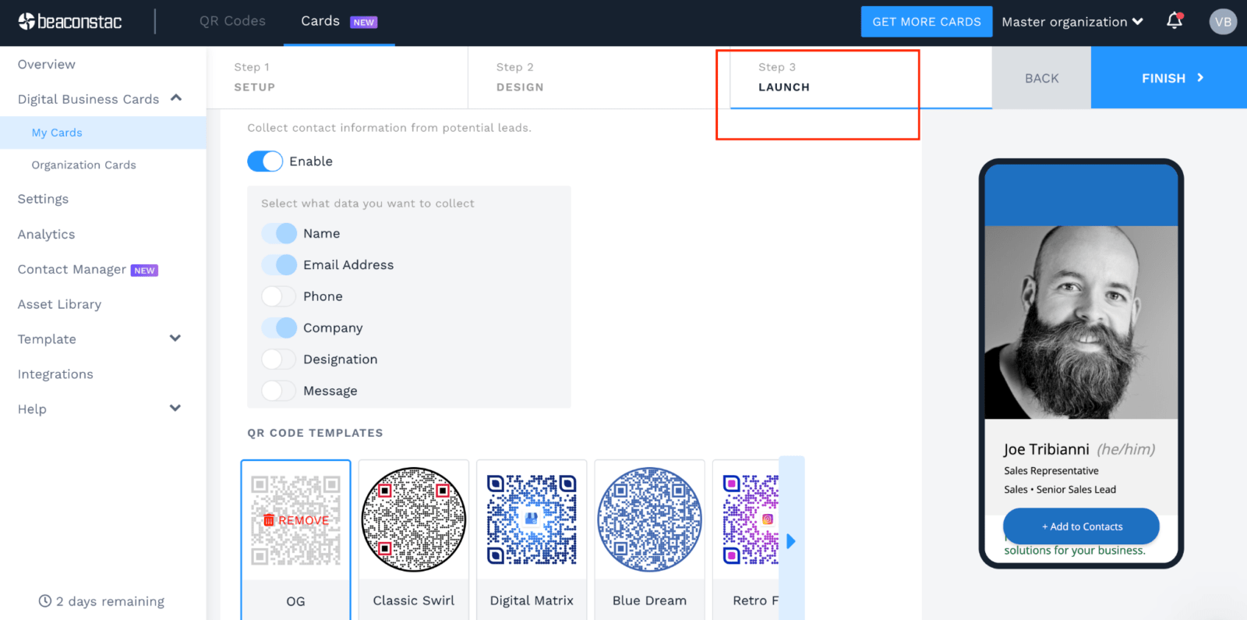
Task: Turn off the Company field toggle
Action: click(x=278, y=328)
